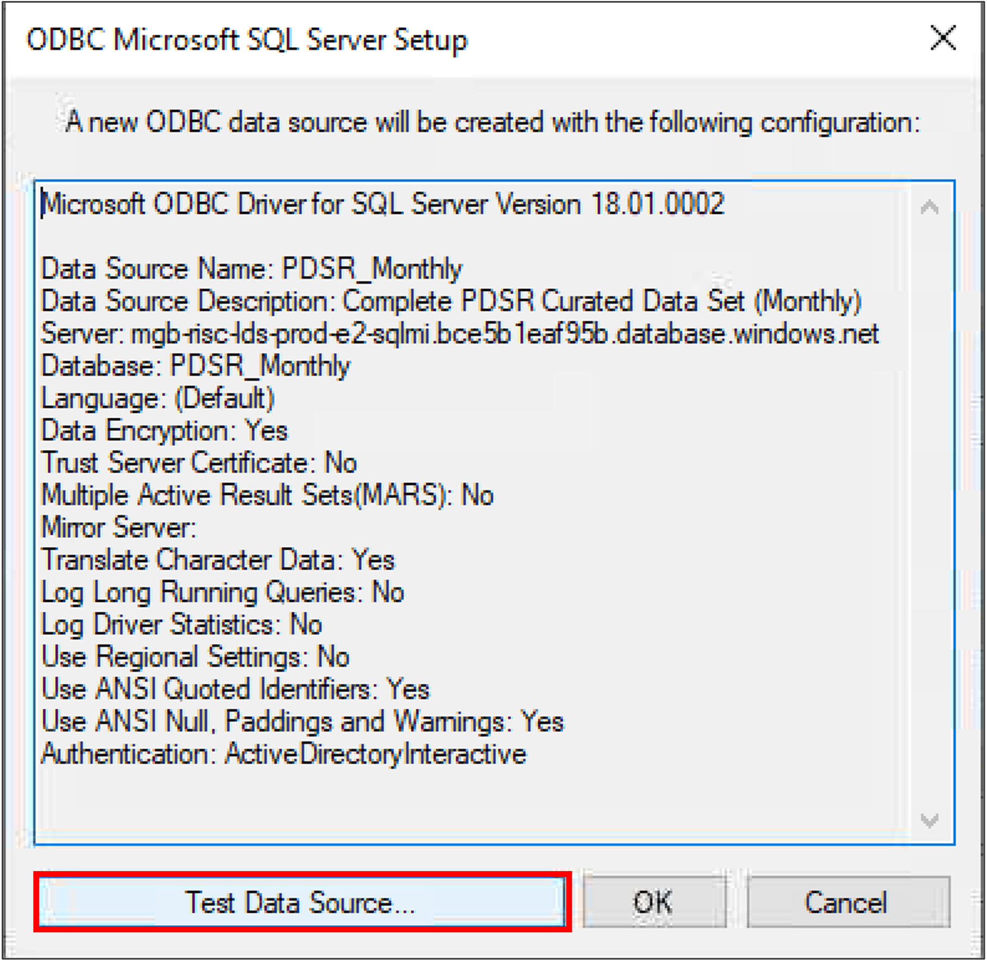Click the Data Source Name: PDSR_Monthly line
This screenshot has height=960, width=987.
pyautogui.click(x=251, y=269)
